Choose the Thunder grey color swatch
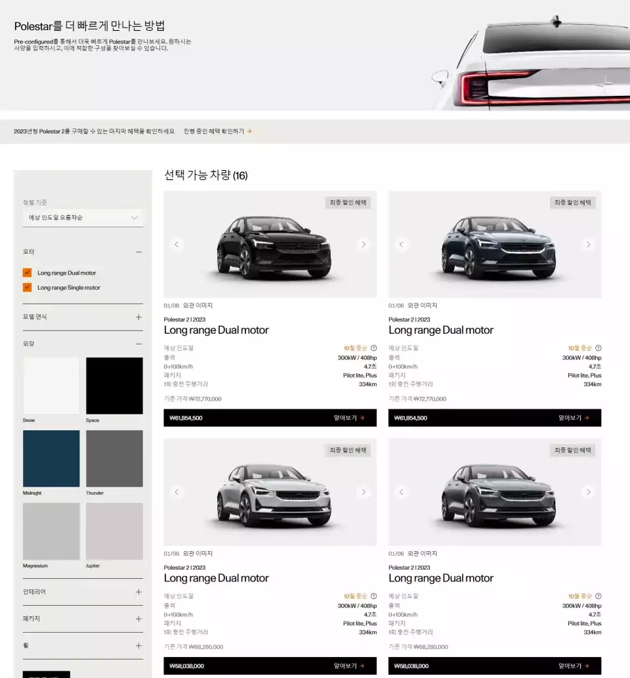This screenshot has width=630, height=678. pyautogui.click(x=114, y=459)
